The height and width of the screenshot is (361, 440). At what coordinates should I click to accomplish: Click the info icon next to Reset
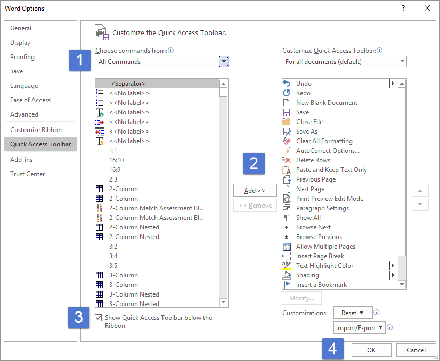point(377,312)
